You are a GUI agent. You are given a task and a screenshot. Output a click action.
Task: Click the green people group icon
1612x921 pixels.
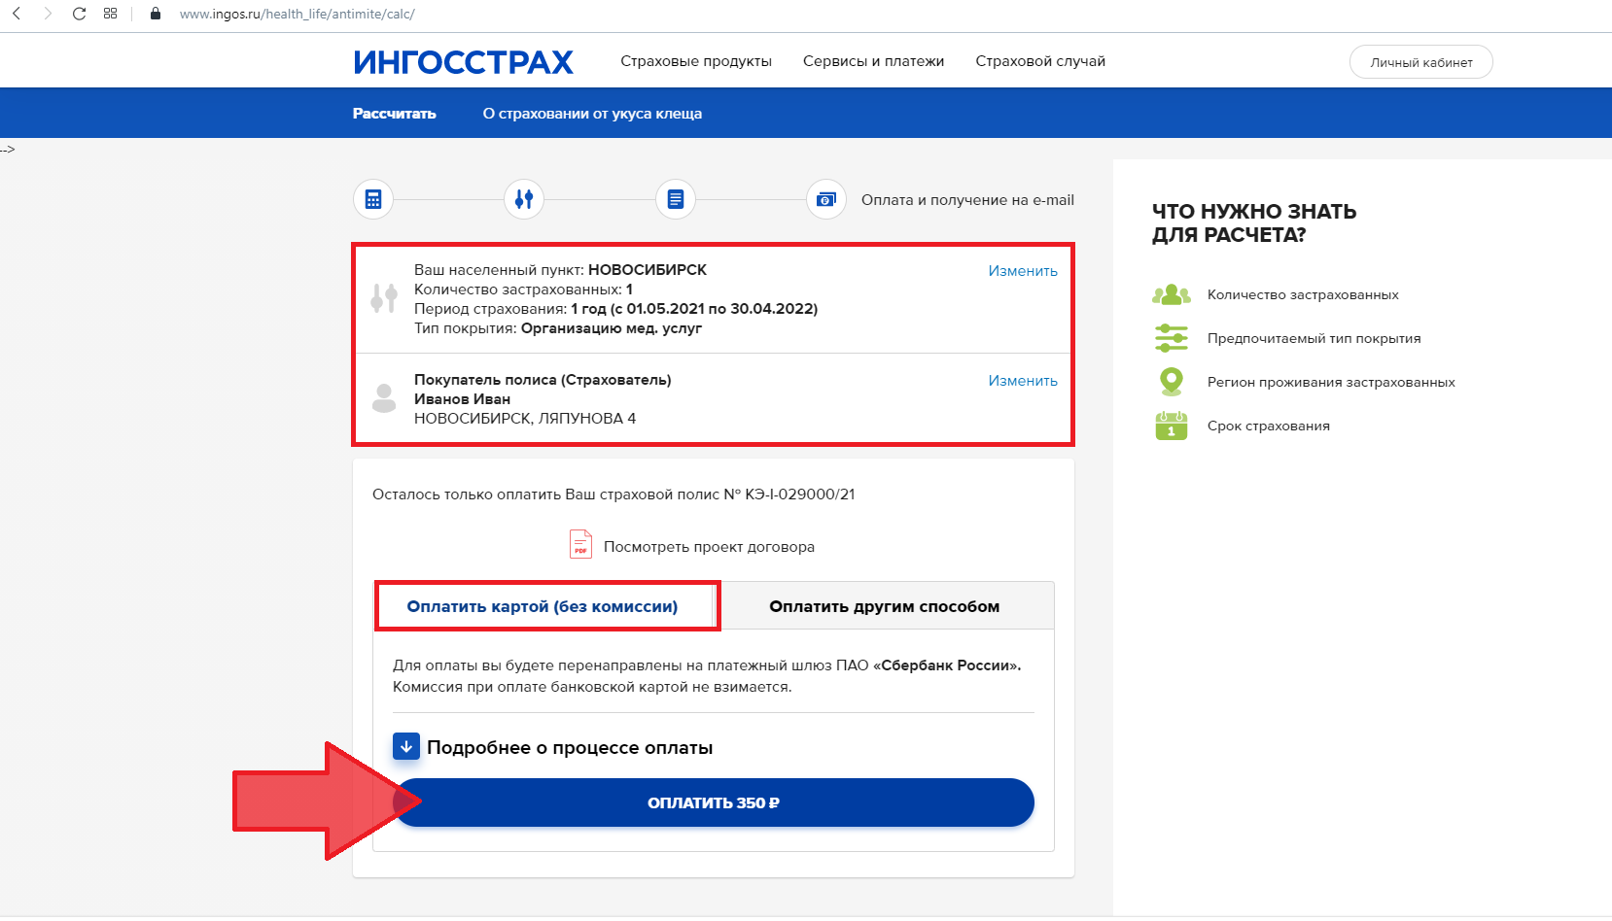tap(1172, 294)
